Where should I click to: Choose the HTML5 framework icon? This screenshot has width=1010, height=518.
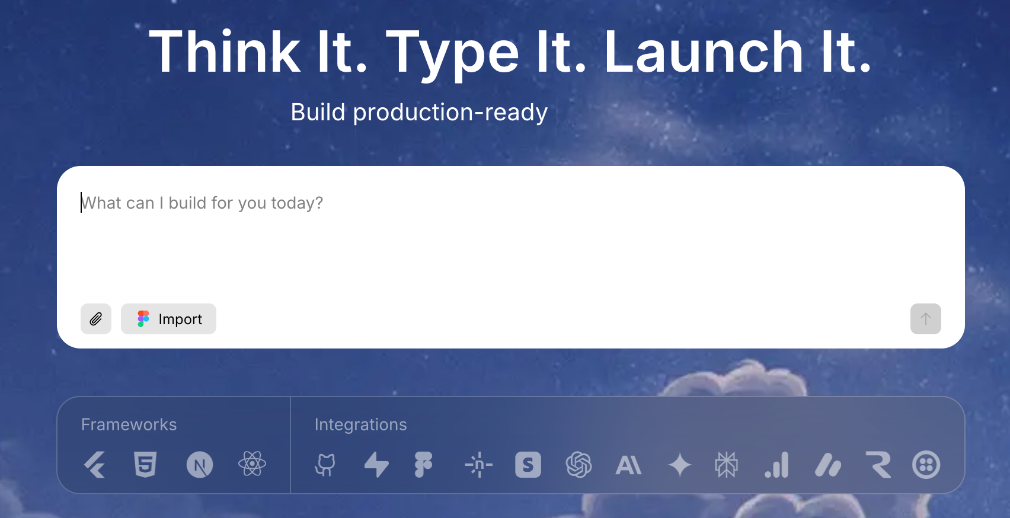(x=145, y=465)
